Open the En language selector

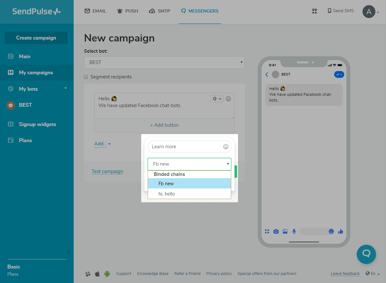coord(372,274)
